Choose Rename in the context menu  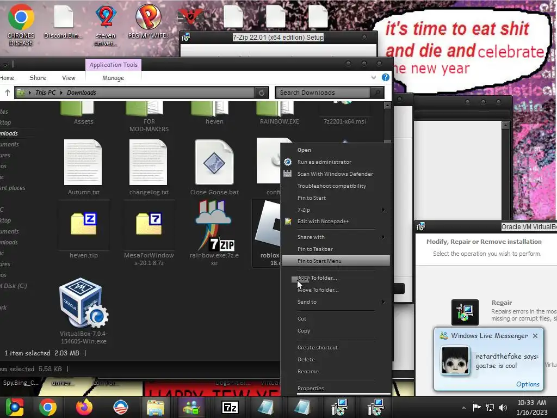tap(336, 371)
